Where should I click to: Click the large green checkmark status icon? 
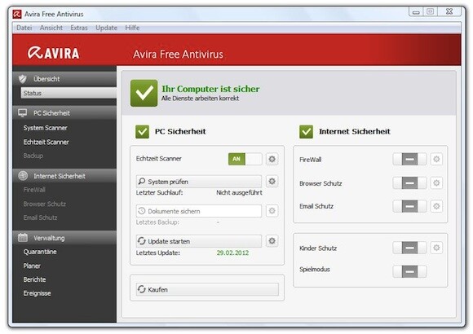pos(144,93)
